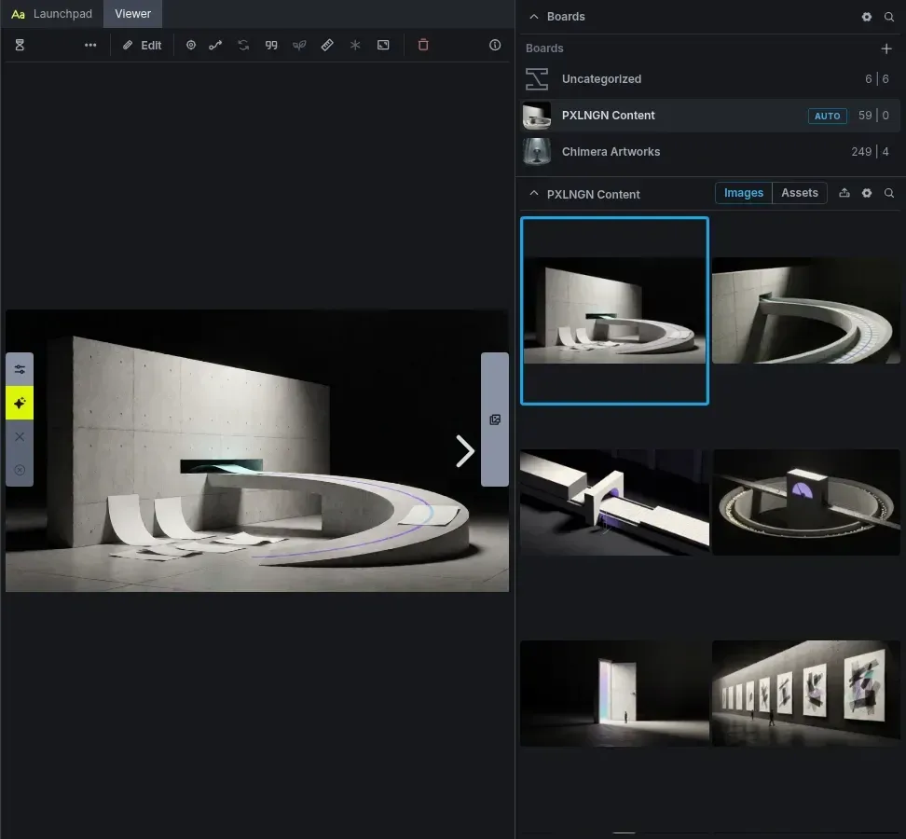The image size is (906, 839).
Task: Switch to the Launchpad tab
Action: (52, 14)
